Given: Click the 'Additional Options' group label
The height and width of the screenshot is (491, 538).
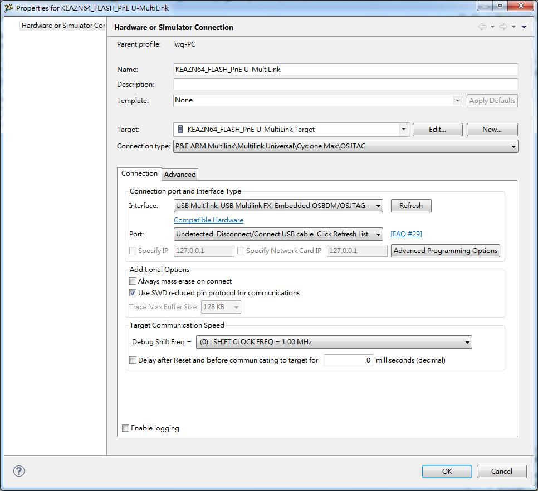Looking at the screenshot, I should 159,270.
